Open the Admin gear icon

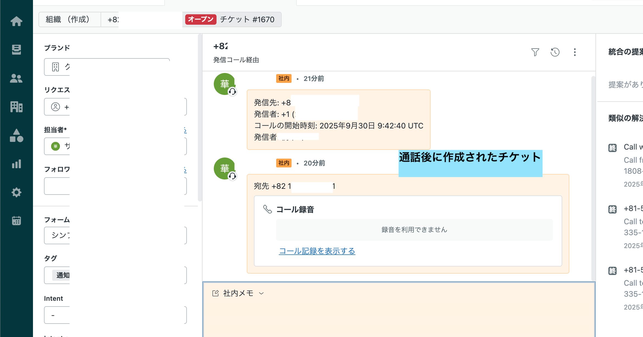coord(16,192)
